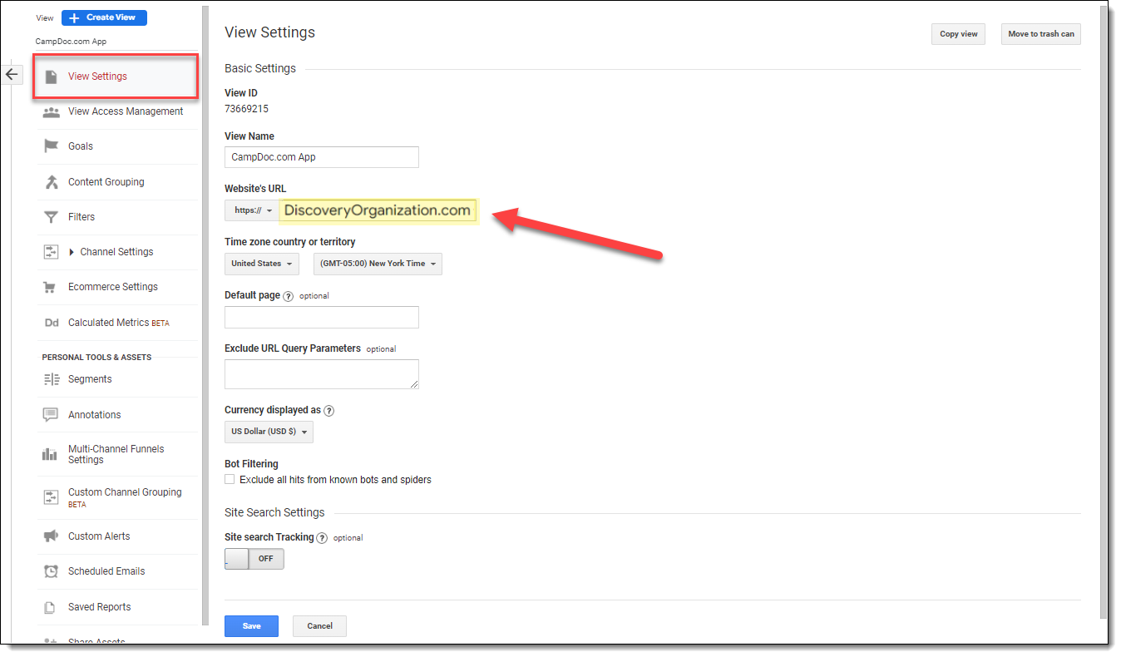Click the Filters funnel icon
Viewport: 1121px width, 657px height.
coord(51,217)
